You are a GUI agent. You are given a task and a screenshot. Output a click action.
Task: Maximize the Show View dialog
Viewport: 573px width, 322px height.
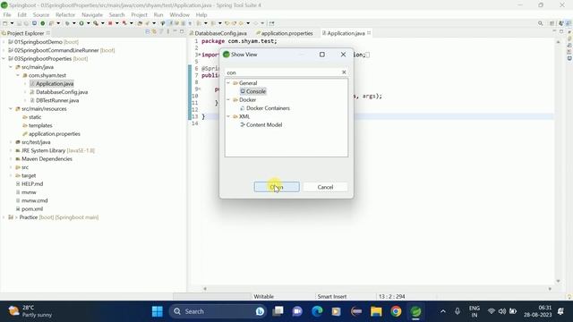click(x=322, y=55)
